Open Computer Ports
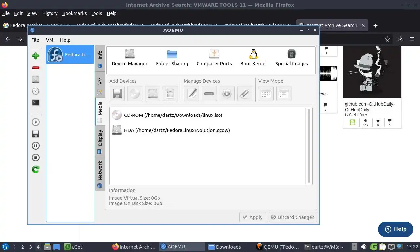Image resolution: width=420 pixels, height=252 pixels. 214,58
